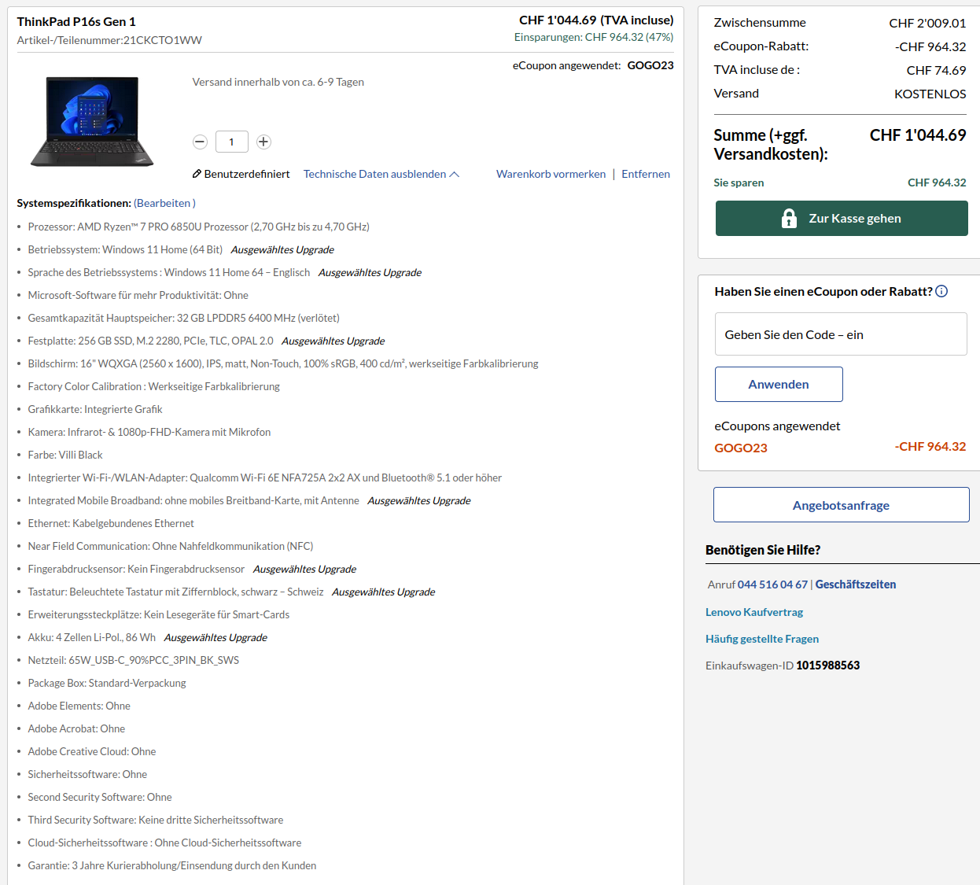Call the phone number 044 516 04 67
The image size is (980, 885).
[772, 584]
